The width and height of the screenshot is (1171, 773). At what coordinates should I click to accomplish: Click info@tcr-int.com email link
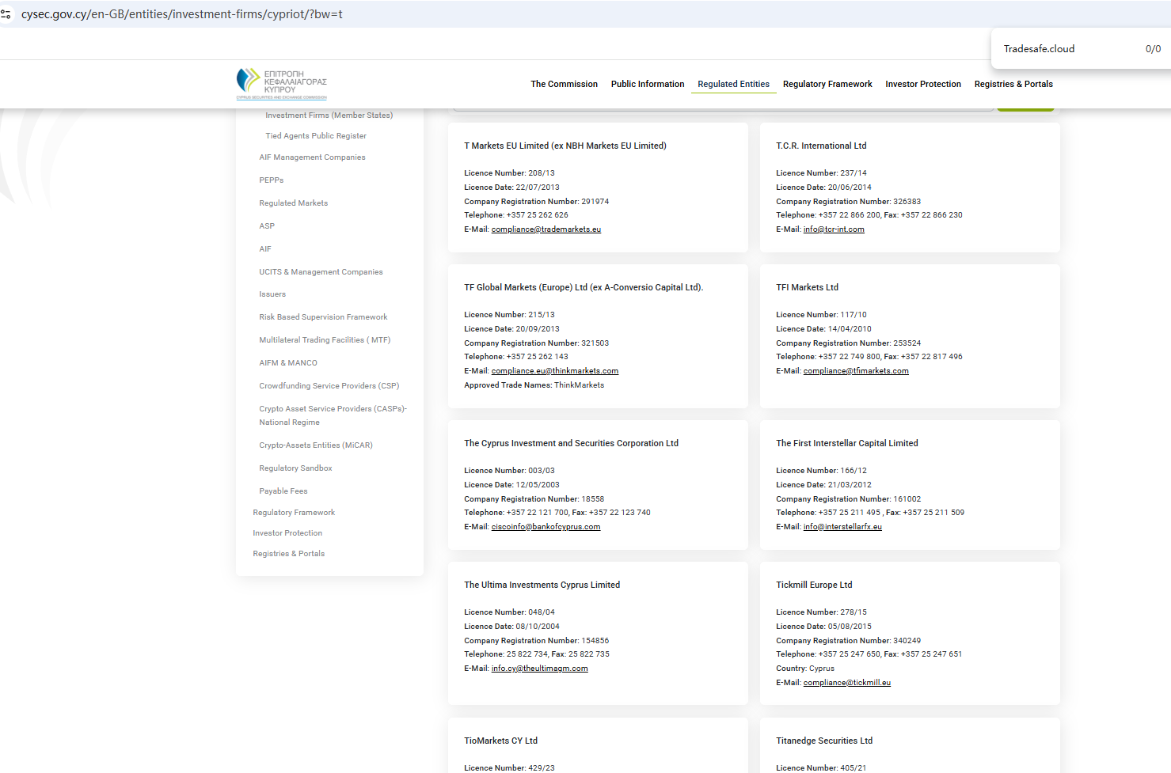coord(833,229)
